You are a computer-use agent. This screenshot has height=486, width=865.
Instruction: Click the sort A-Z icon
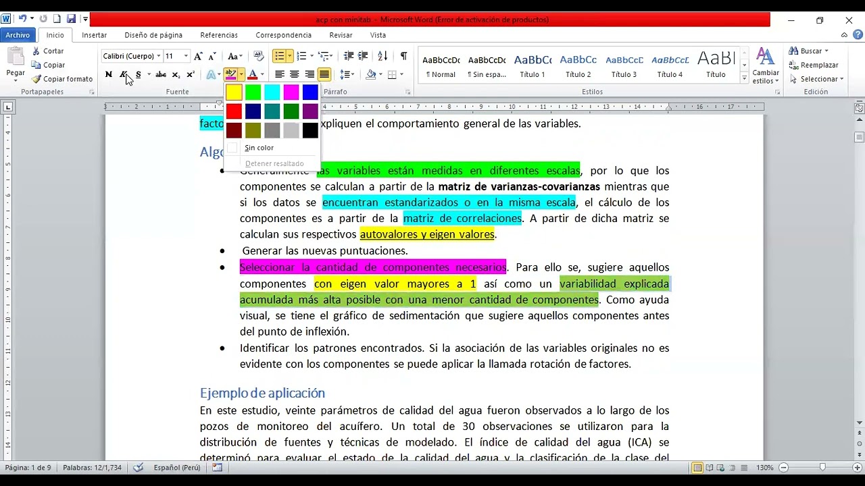pyautogui.click(x=382, y=56)
